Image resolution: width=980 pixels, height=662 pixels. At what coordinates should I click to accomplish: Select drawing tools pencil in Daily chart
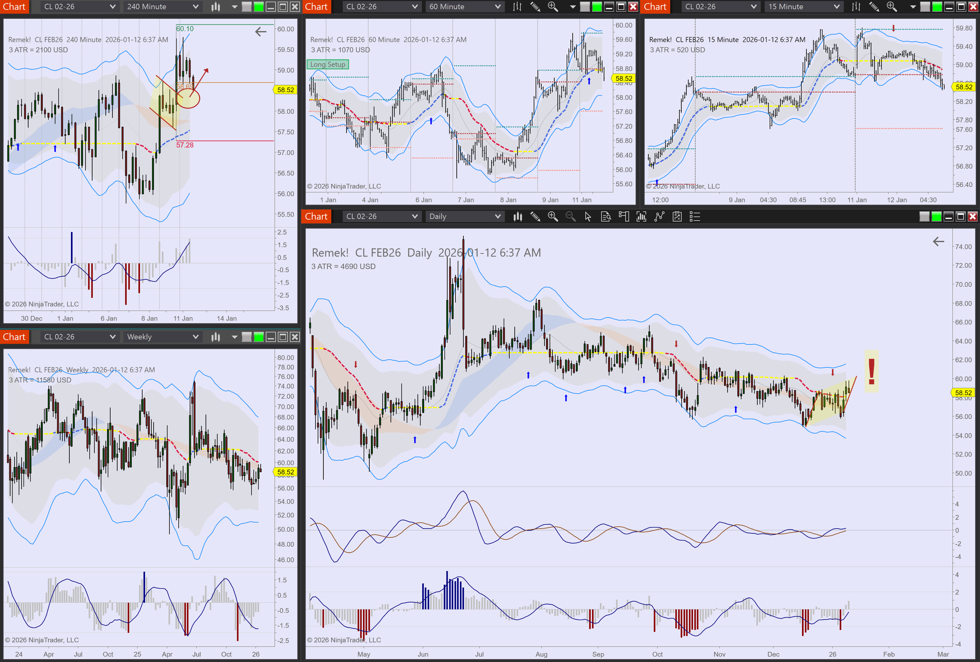[x=535, y=216]
